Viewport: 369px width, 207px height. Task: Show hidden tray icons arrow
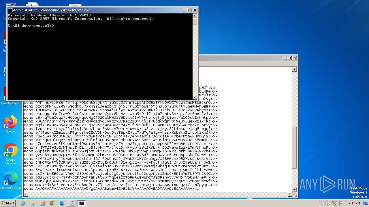click(321, 203)
